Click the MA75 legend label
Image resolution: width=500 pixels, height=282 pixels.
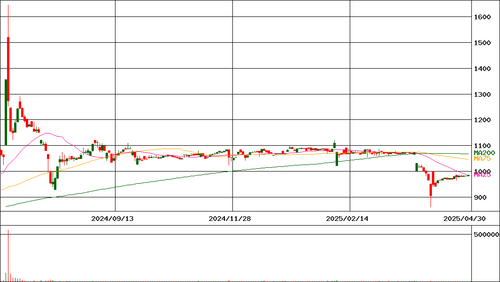(x=482, y=158)
